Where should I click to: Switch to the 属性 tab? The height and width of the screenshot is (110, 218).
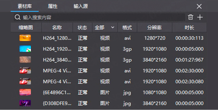tap(53, 6)
